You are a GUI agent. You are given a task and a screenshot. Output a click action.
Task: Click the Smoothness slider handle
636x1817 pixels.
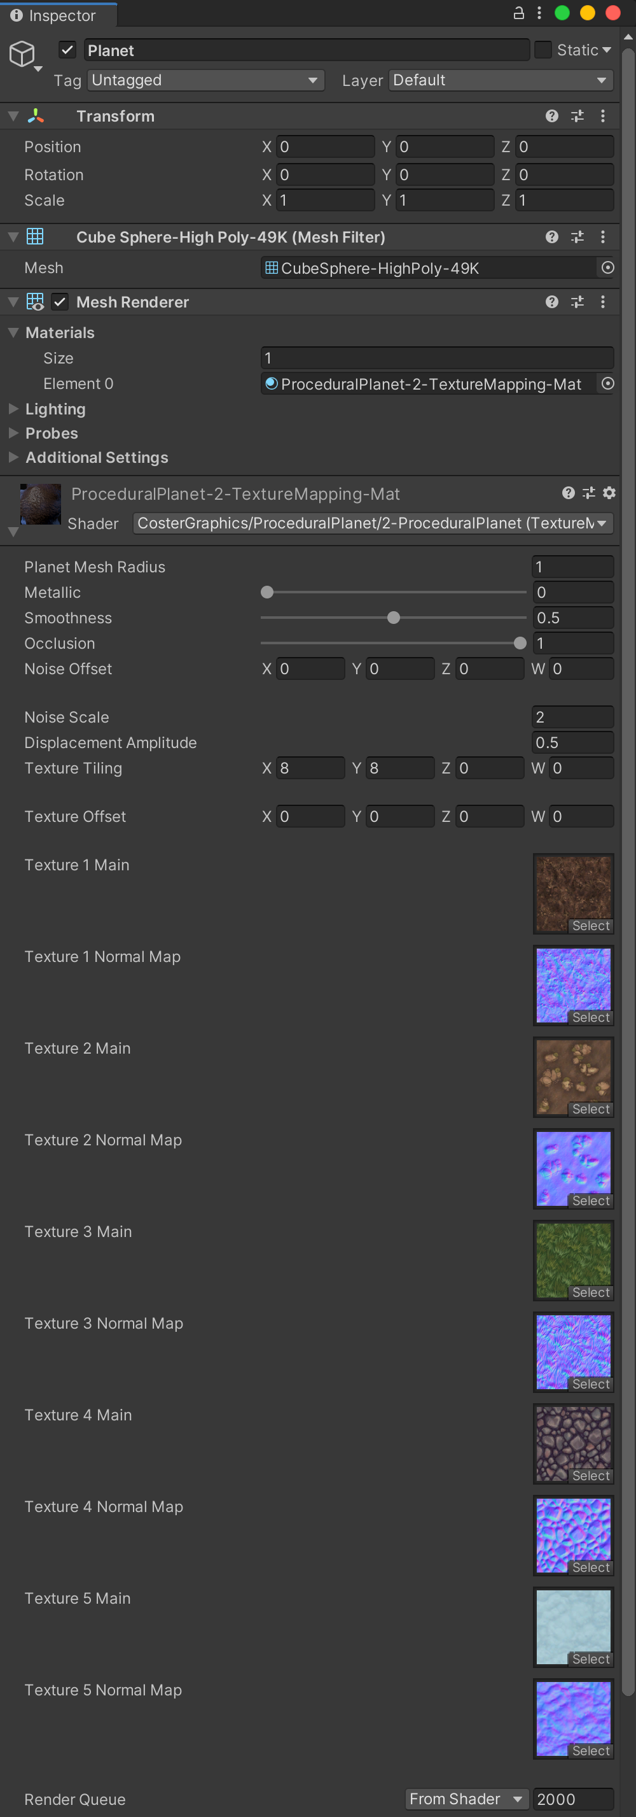[394, 618]
